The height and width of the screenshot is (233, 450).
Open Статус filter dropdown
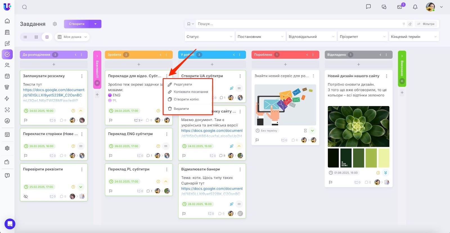click(x=210, y=36)
